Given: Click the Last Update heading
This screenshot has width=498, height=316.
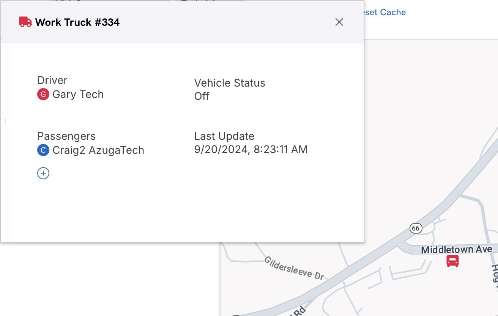Looking at the screenshot, I should [224, 136].
